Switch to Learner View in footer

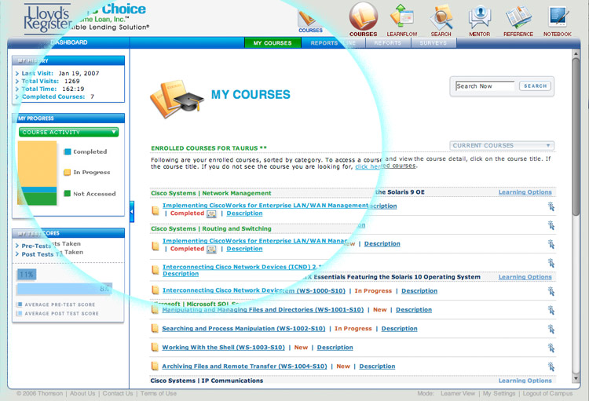click(458, 393)
